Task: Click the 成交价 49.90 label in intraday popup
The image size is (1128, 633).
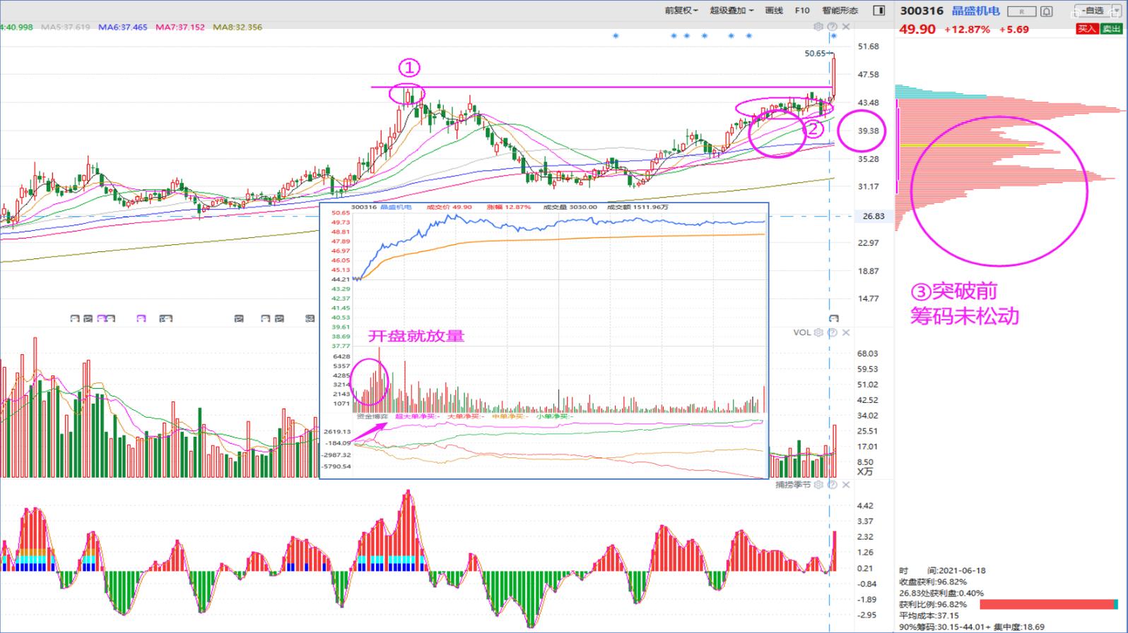Action: [x=449, y=207]
